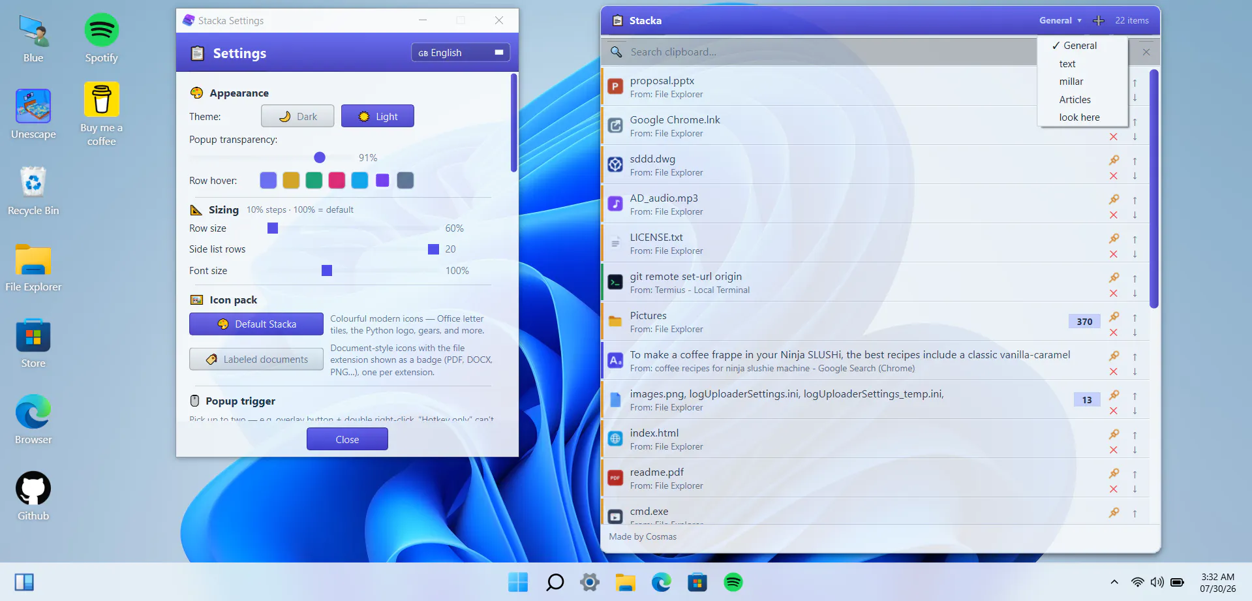Switch theme to Dark
Viewport: 1252px width, 601px height.
298,116
